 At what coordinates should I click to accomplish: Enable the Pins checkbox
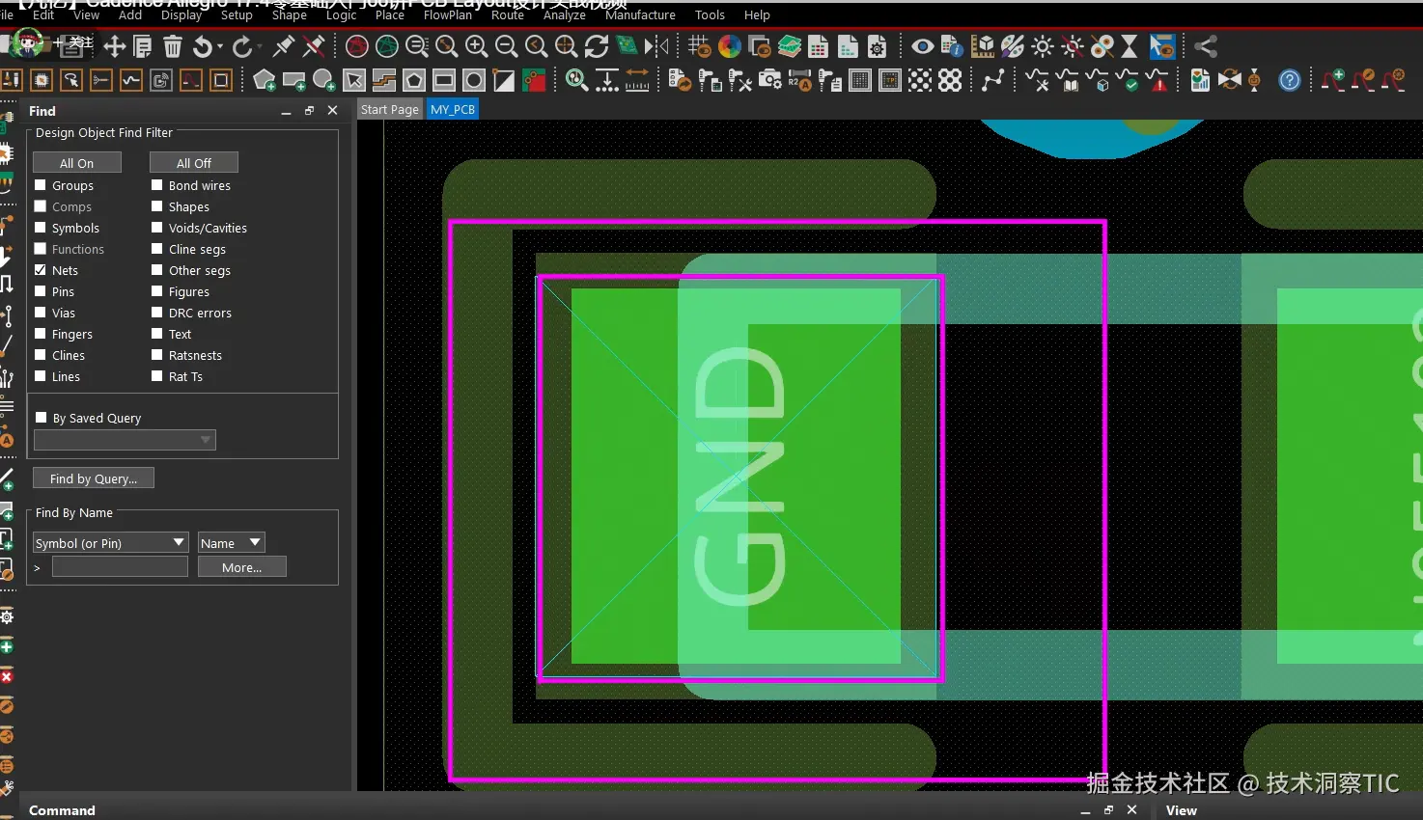point(41,291)
